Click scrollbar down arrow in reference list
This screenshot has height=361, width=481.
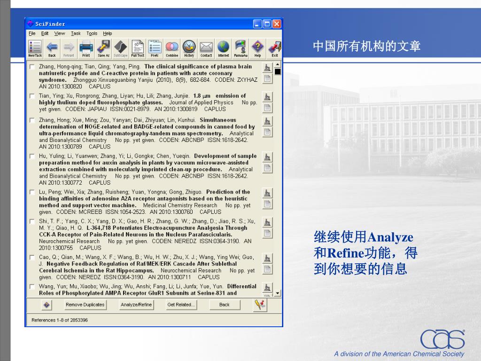point(277,293)
